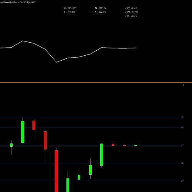Click the 27 price axis label
Screen dimensions: 192x192
[x=182, y=181]
